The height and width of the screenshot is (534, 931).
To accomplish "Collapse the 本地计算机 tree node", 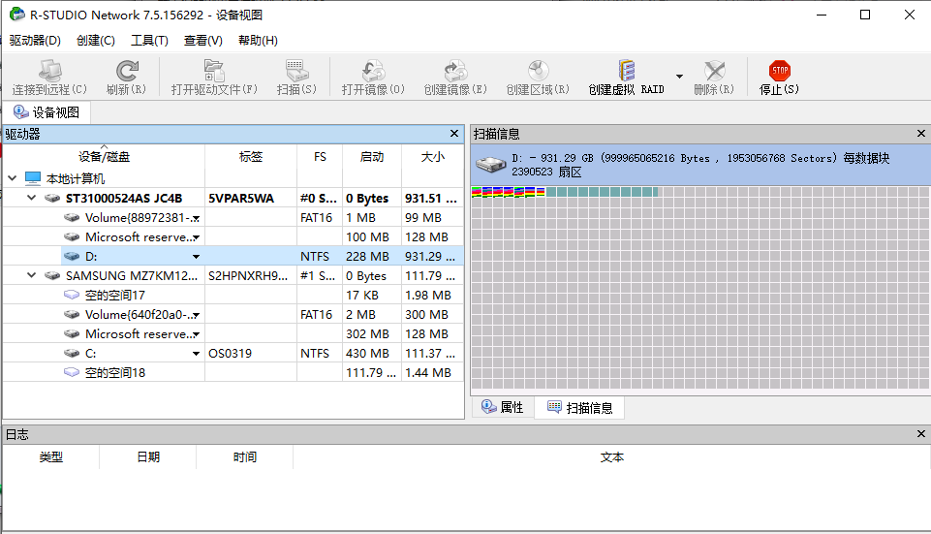I will [x=13, y=178].
